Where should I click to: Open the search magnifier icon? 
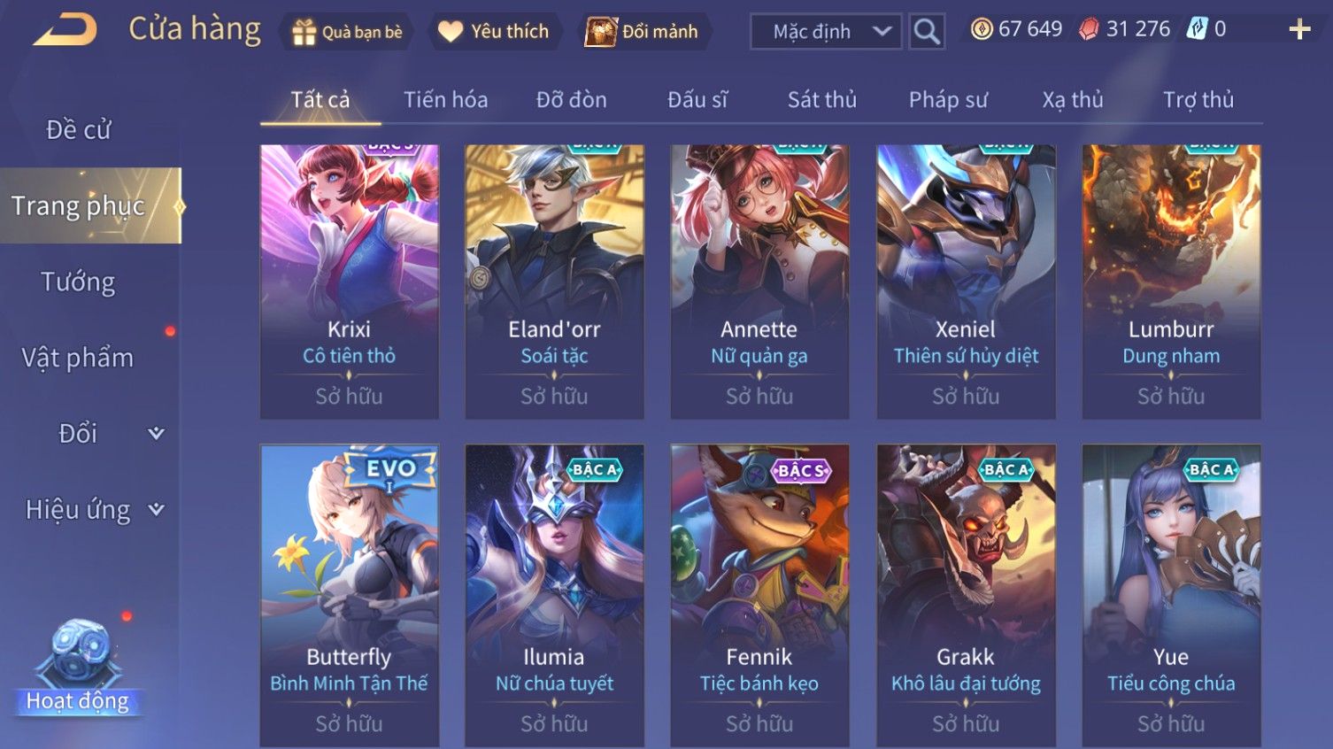tap(927, 31)
